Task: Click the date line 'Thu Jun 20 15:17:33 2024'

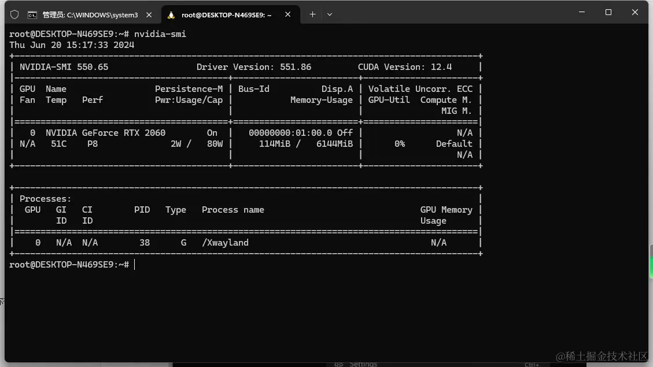Action: pos(72,45)
